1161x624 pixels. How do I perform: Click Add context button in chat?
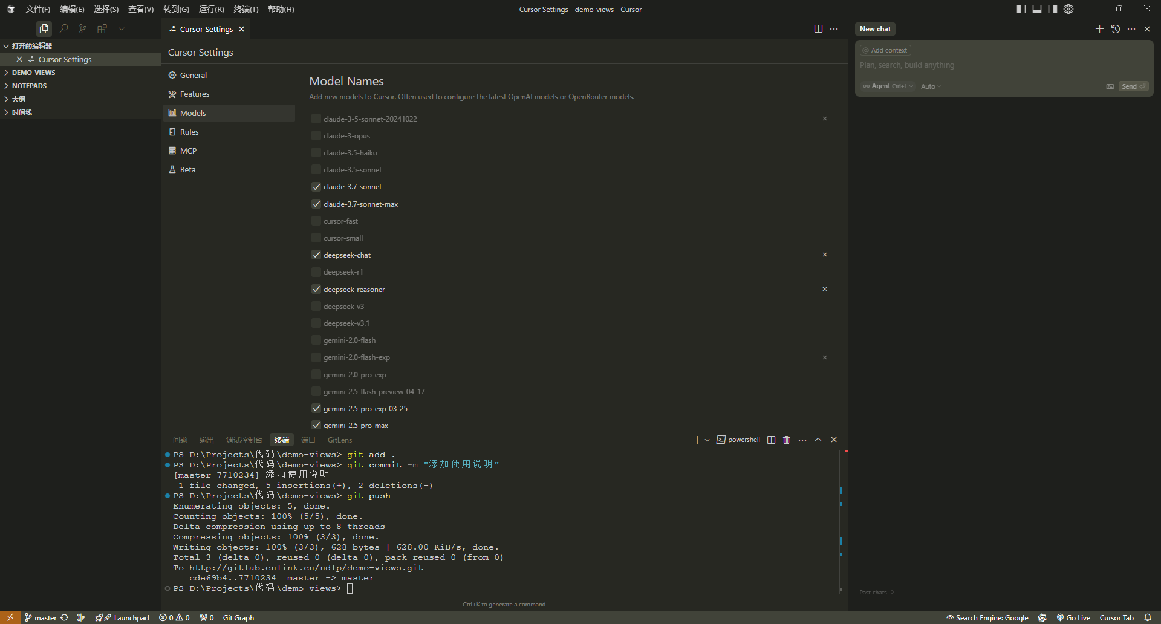pyautogui.click(x=885, y=50)
